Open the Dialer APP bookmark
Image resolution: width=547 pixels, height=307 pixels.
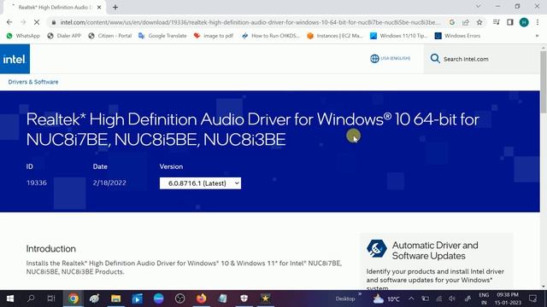[x=64, y=36]
